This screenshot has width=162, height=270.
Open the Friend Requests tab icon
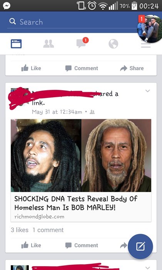[48, 44]
